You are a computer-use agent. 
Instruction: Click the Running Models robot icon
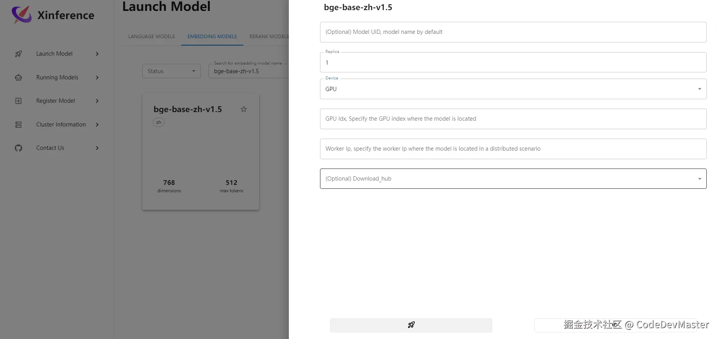[x=18, y=77]
